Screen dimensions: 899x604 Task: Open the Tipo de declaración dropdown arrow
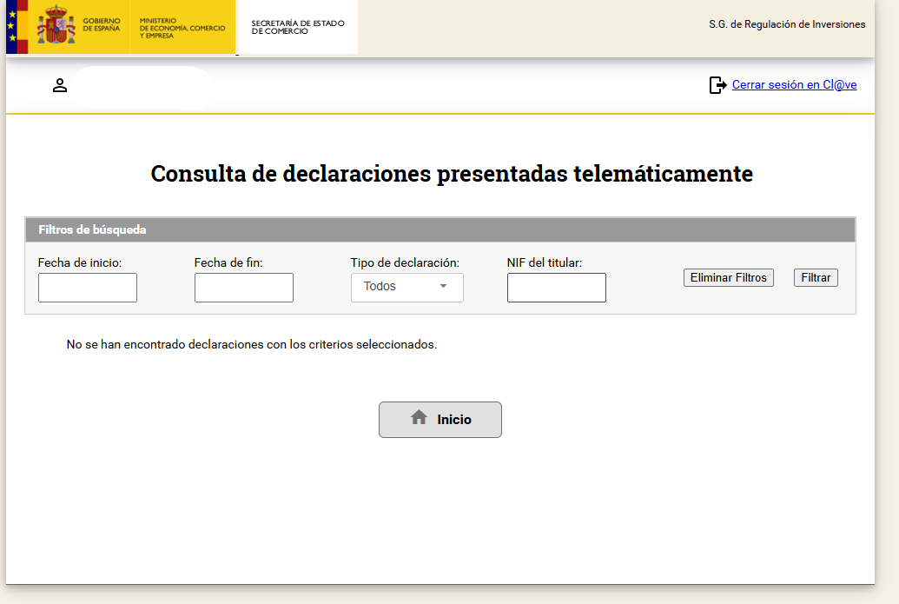pyautogui.click(x=443, y=287)
